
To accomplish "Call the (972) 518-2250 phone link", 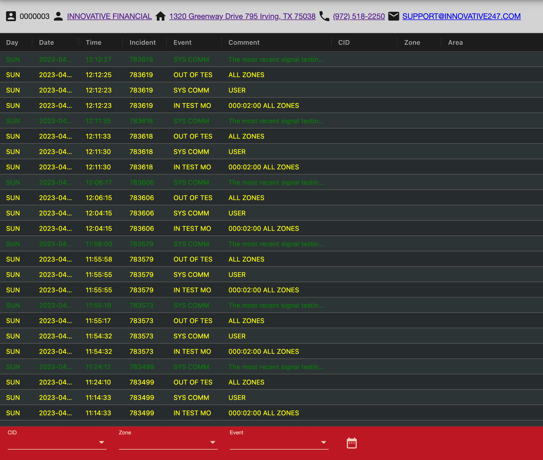I will tap(359, 16).
